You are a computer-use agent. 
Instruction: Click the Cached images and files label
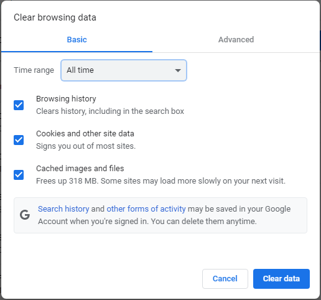click(x=80, y=169)
